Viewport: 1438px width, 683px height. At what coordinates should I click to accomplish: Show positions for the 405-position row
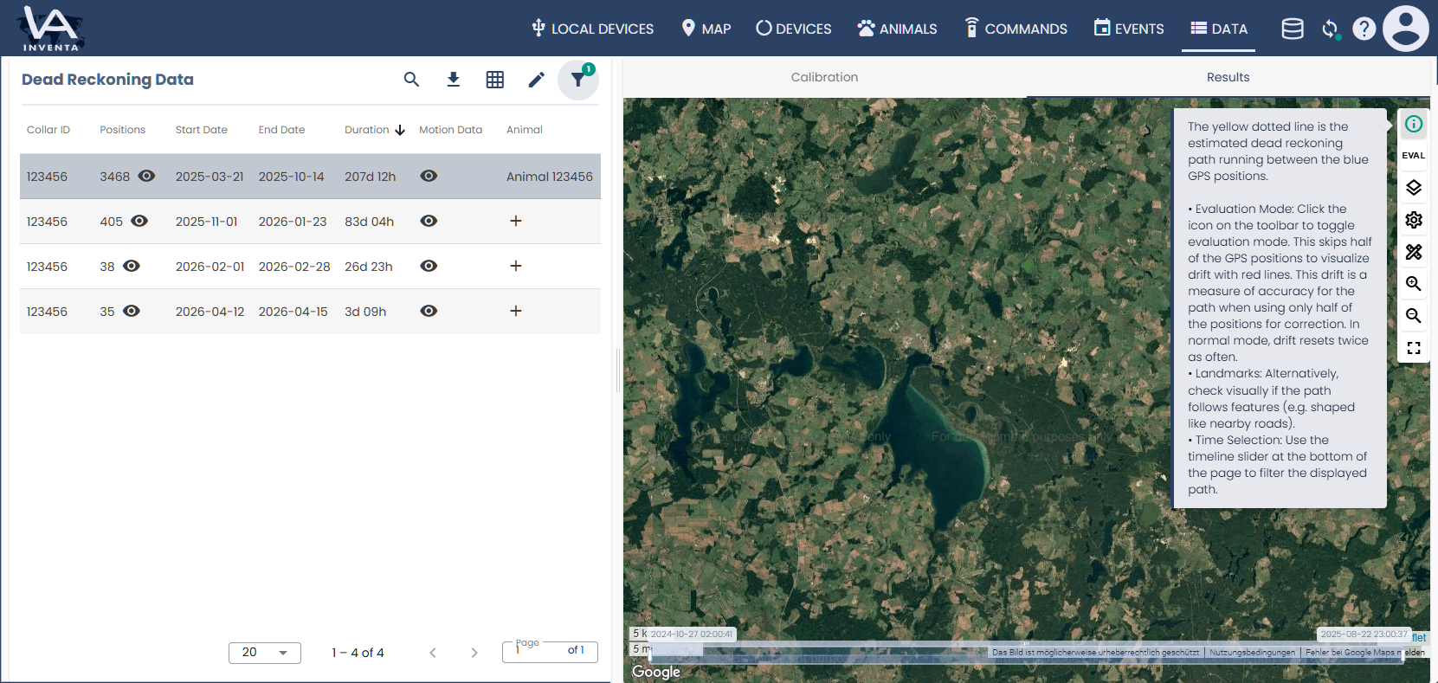(139, 221)
